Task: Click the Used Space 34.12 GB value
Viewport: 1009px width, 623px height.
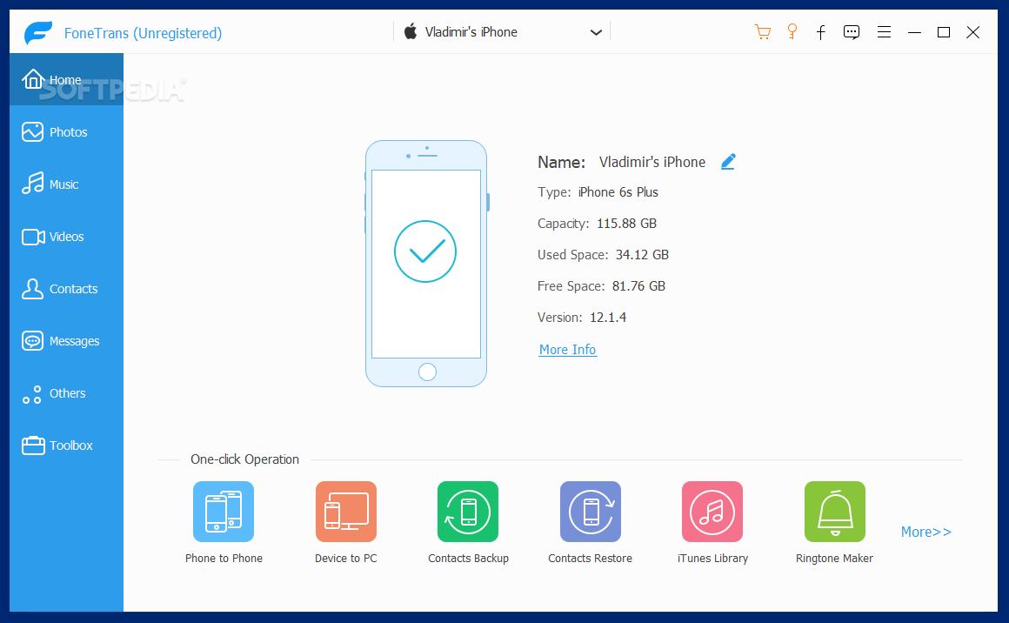Action: [642, 254]
